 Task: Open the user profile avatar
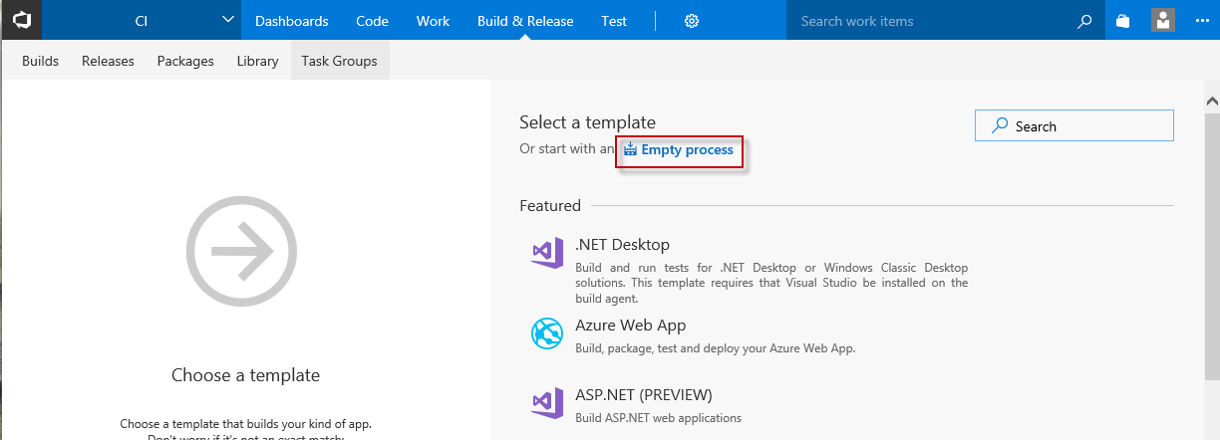click(1162, 20)
